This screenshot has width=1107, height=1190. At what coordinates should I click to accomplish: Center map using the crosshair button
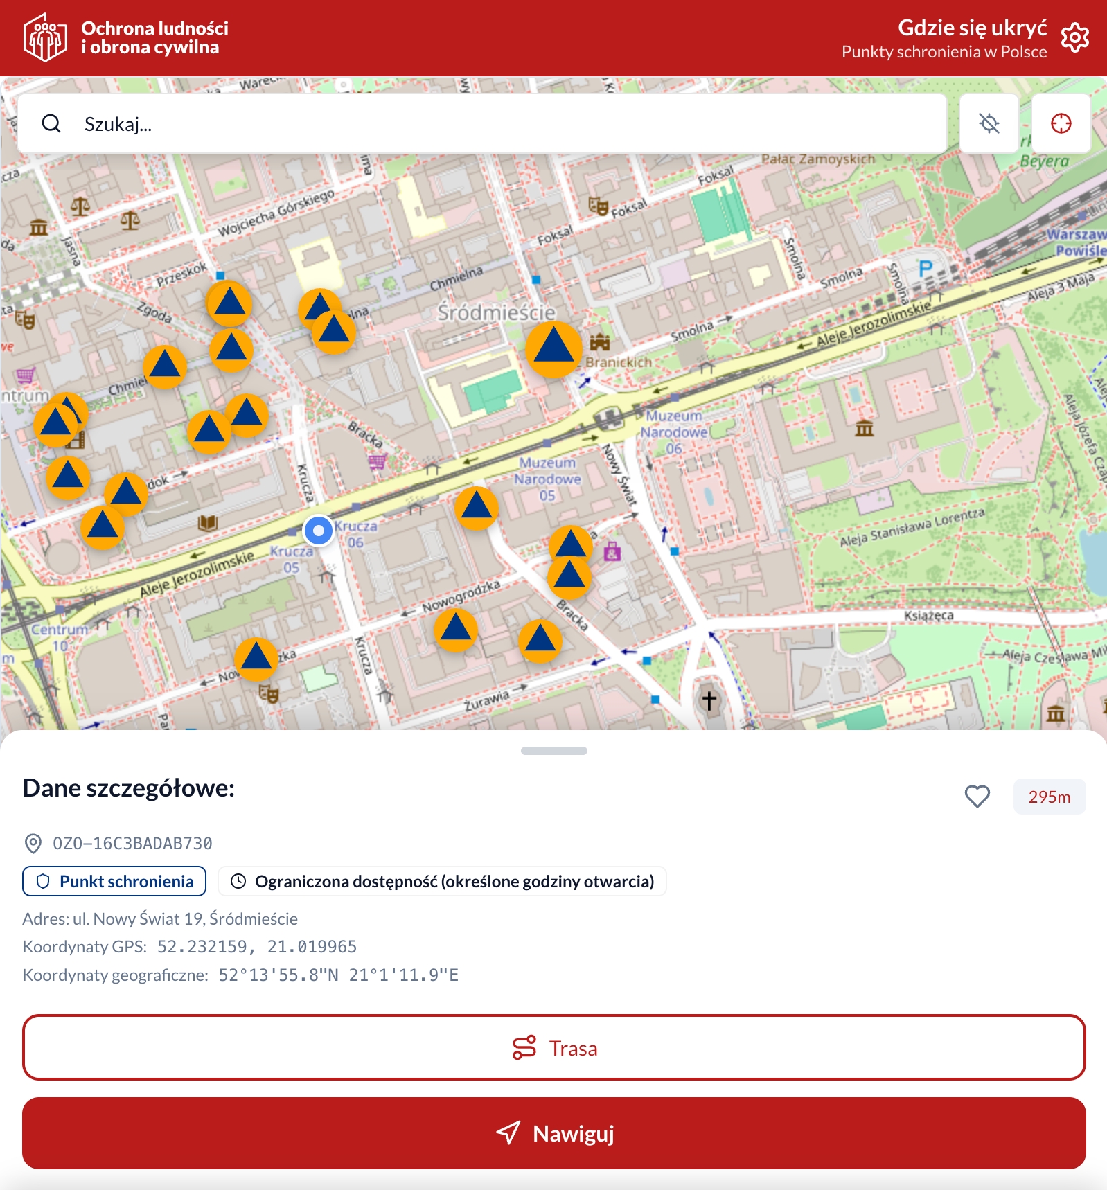1061,124
